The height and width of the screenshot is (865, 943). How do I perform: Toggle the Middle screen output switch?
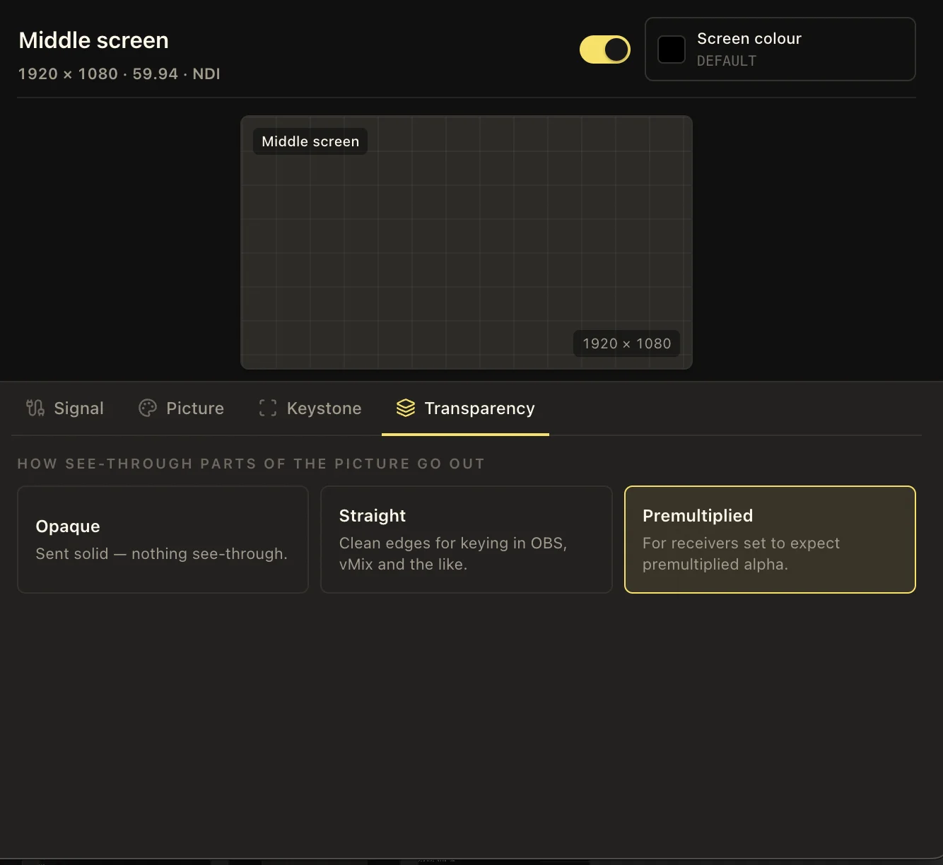coord(605,49)
